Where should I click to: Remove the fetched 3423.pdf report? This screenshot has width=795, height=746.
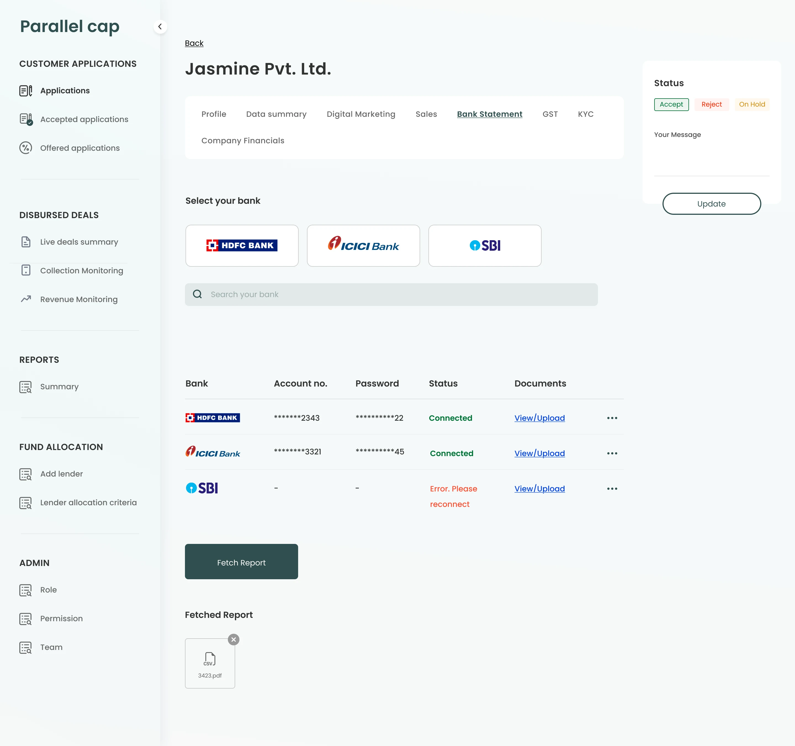[x=234, y=640]
